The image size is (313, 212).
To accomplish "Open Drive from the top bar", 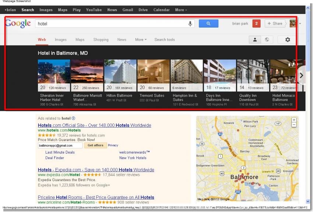I will pos(143,10).
